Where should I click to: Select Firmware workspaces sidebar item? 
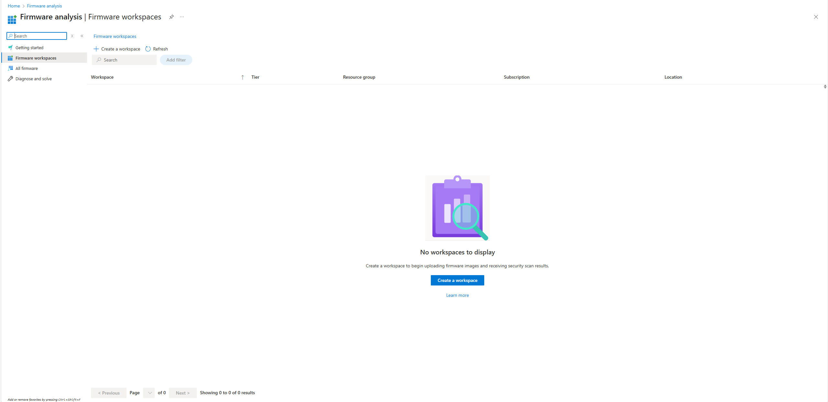(x=36, y=58)
